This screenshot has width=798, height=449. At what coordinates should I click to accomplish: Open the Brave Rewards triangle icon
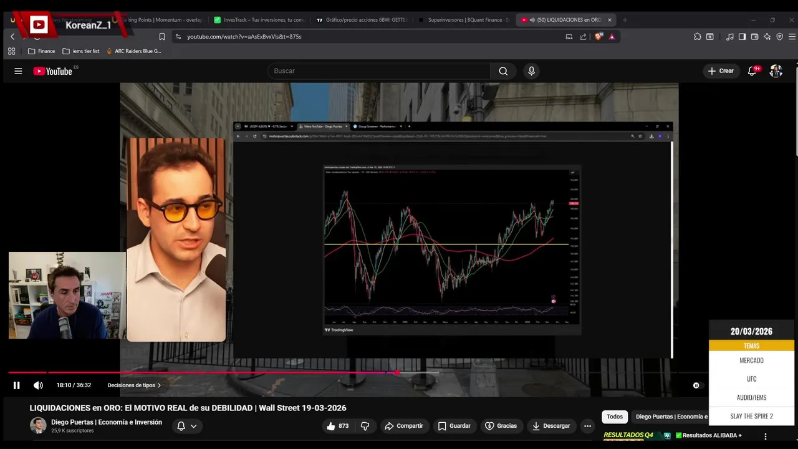pyautogui.click(x=612, y=37)
